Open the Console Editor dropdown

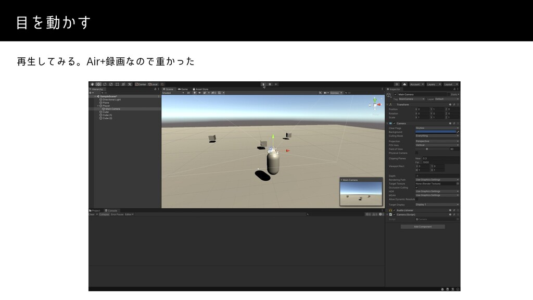(129, 214)
